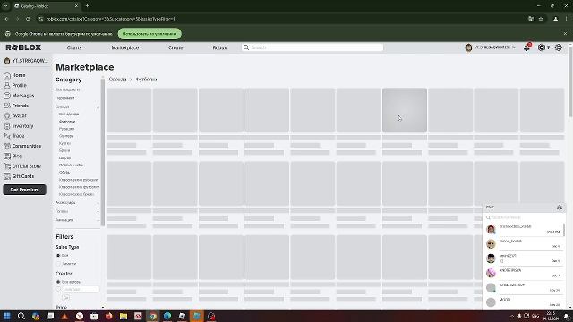Select the first Creator radio option
The height and width of the screenshot is (322, 573).
point(58,282)
